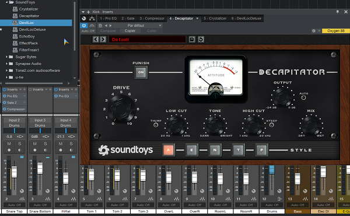This screenshot has width=350, height=216.
Task: Toggle the plugin power bypass button
Action: pos(84,26)
